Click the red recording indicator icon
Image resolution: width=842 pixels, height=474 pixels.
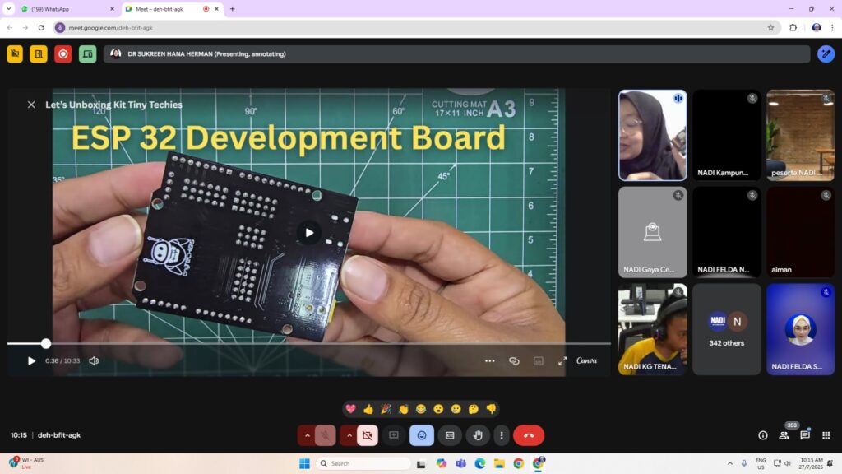(x=63, y=54)
